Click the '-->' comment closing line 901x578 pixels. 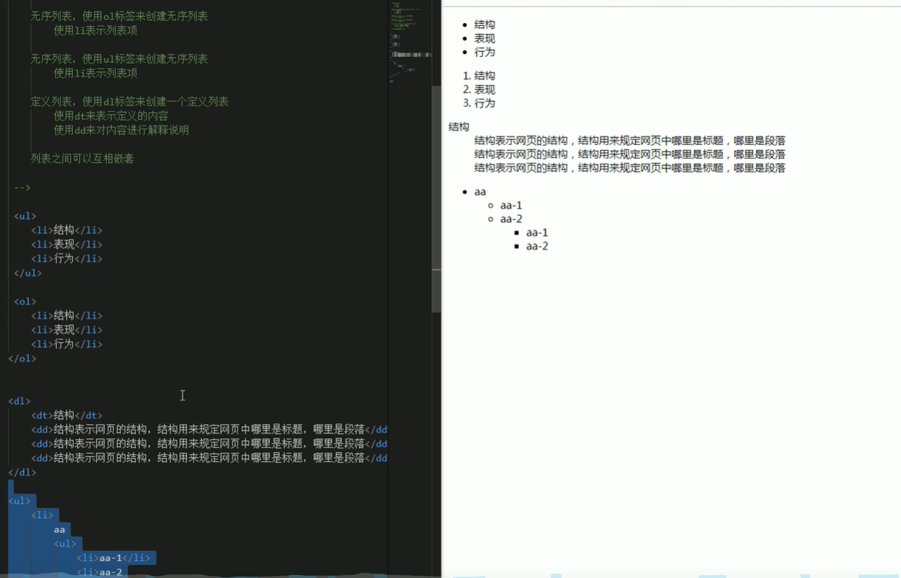tap(22, 188)
